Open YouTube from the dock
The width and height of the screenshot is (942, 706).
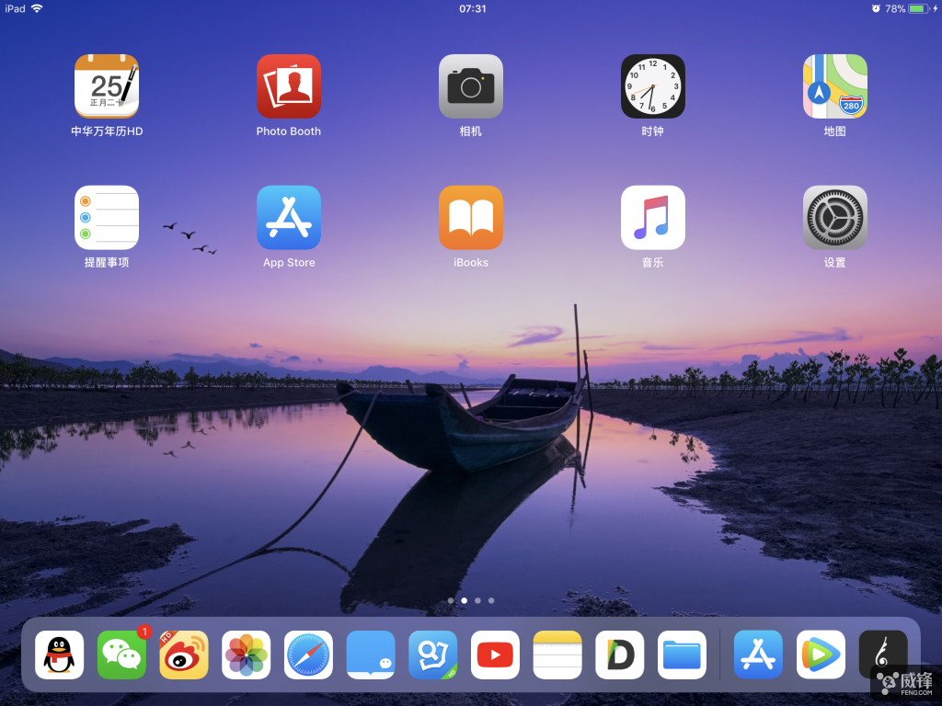[x=495, y=655]
